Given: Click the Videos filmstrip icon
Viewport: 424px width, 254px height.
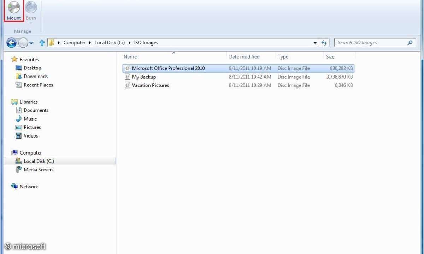Looking at the screenshot, I should [x=19, y=135].
